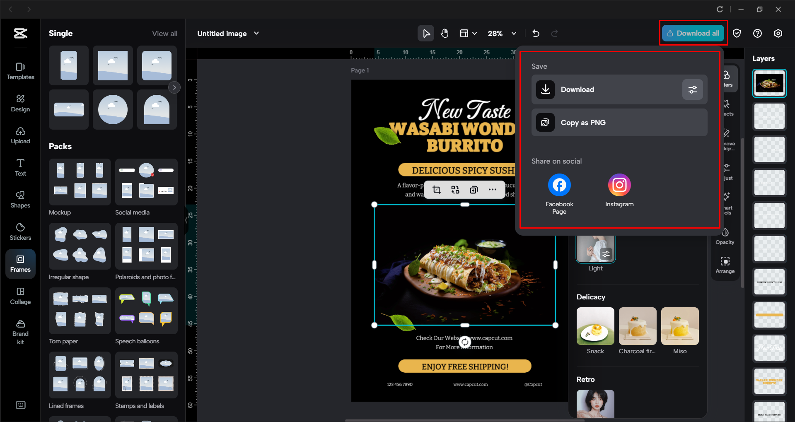Screen dimensions: 795x422
Task: Open the Upload panel
Action: click(20, 135)
